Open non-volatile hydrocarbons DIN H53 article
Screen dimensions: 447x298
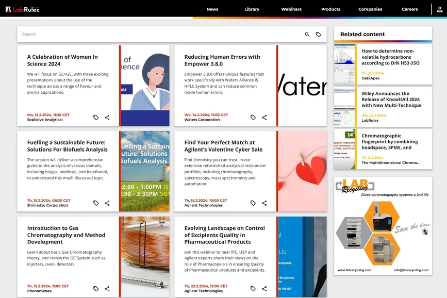point(390,57)
